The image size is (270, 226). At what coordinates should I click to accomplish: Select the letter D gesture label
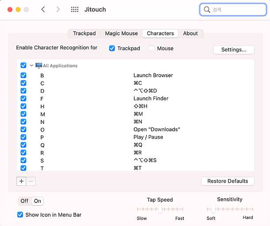click(42, 91)
